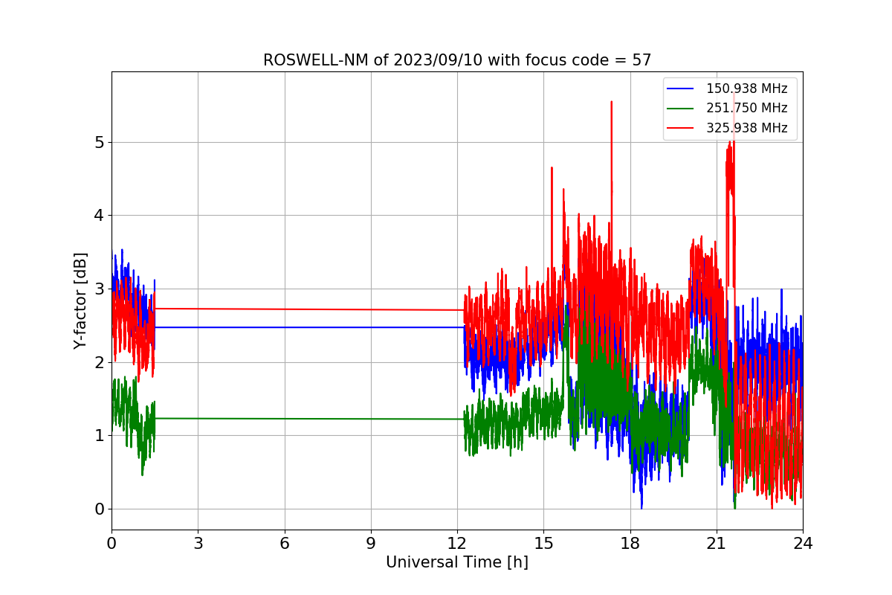The height and width of the screenshot is (595, 892).
Task: Click the '325.938 MHz' legend label
Action: point(746,128)
